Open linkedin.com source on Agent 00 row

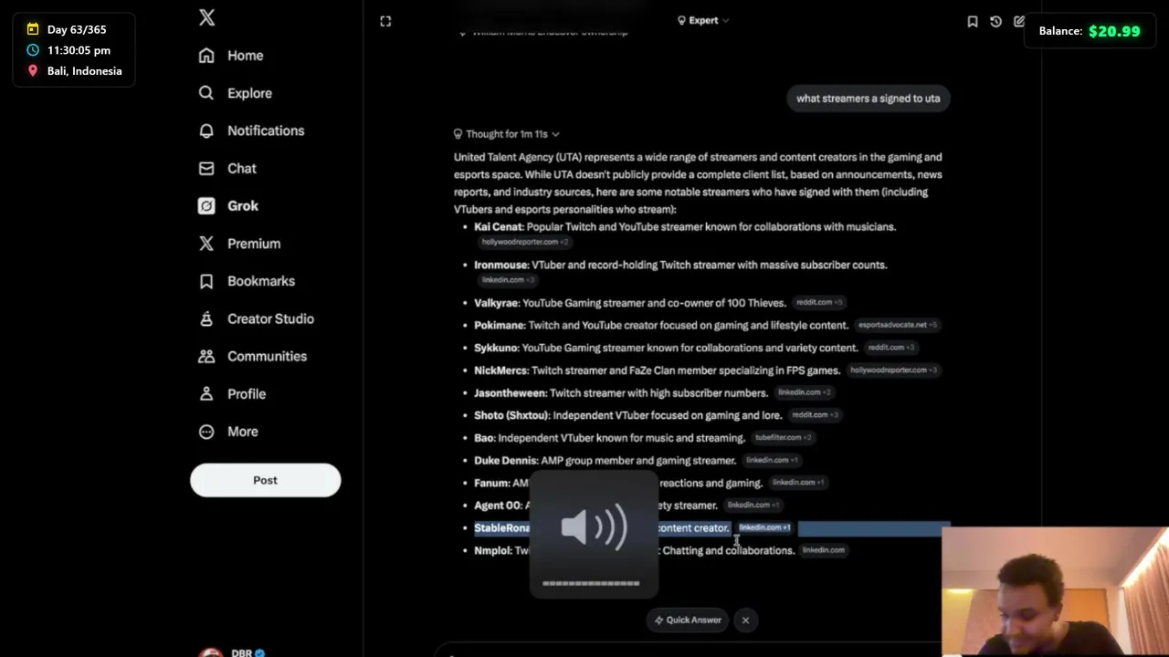(753, 505)
